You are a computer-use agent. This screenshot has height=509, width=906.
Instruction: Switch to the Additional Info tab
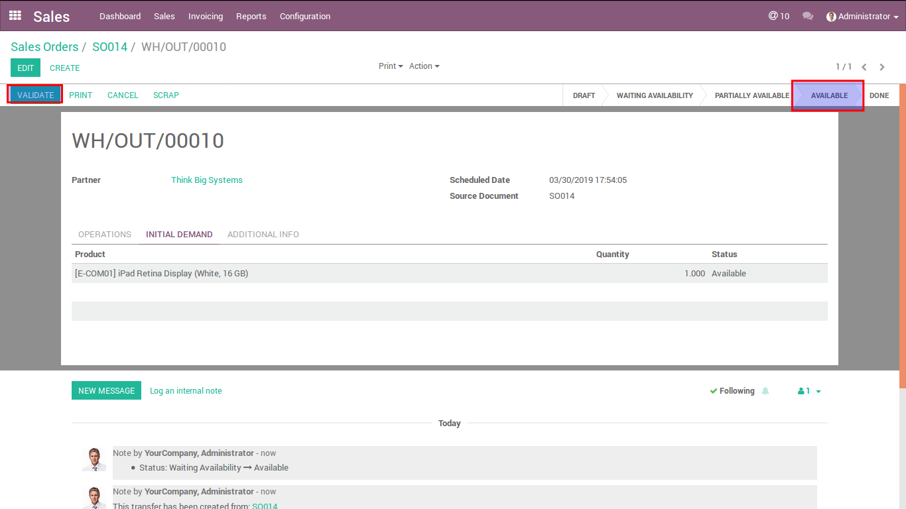tap(263, 235)
